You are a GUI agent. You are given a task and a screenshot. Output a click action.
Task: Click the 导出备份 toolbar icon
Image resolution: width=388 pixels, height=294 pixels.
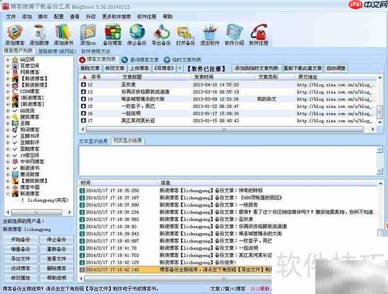[x=161, y=32]
